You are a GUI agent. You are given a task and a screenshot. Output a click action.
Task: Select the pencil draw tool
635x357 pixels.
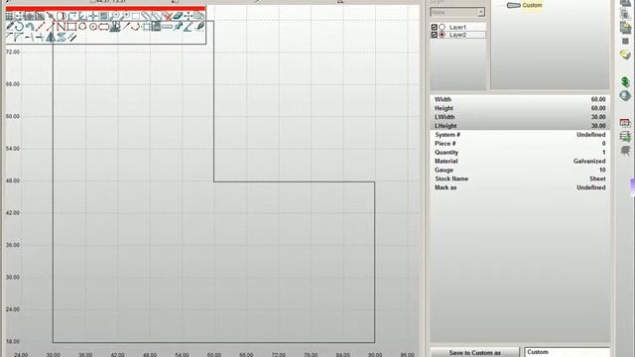tap(10, 27)
